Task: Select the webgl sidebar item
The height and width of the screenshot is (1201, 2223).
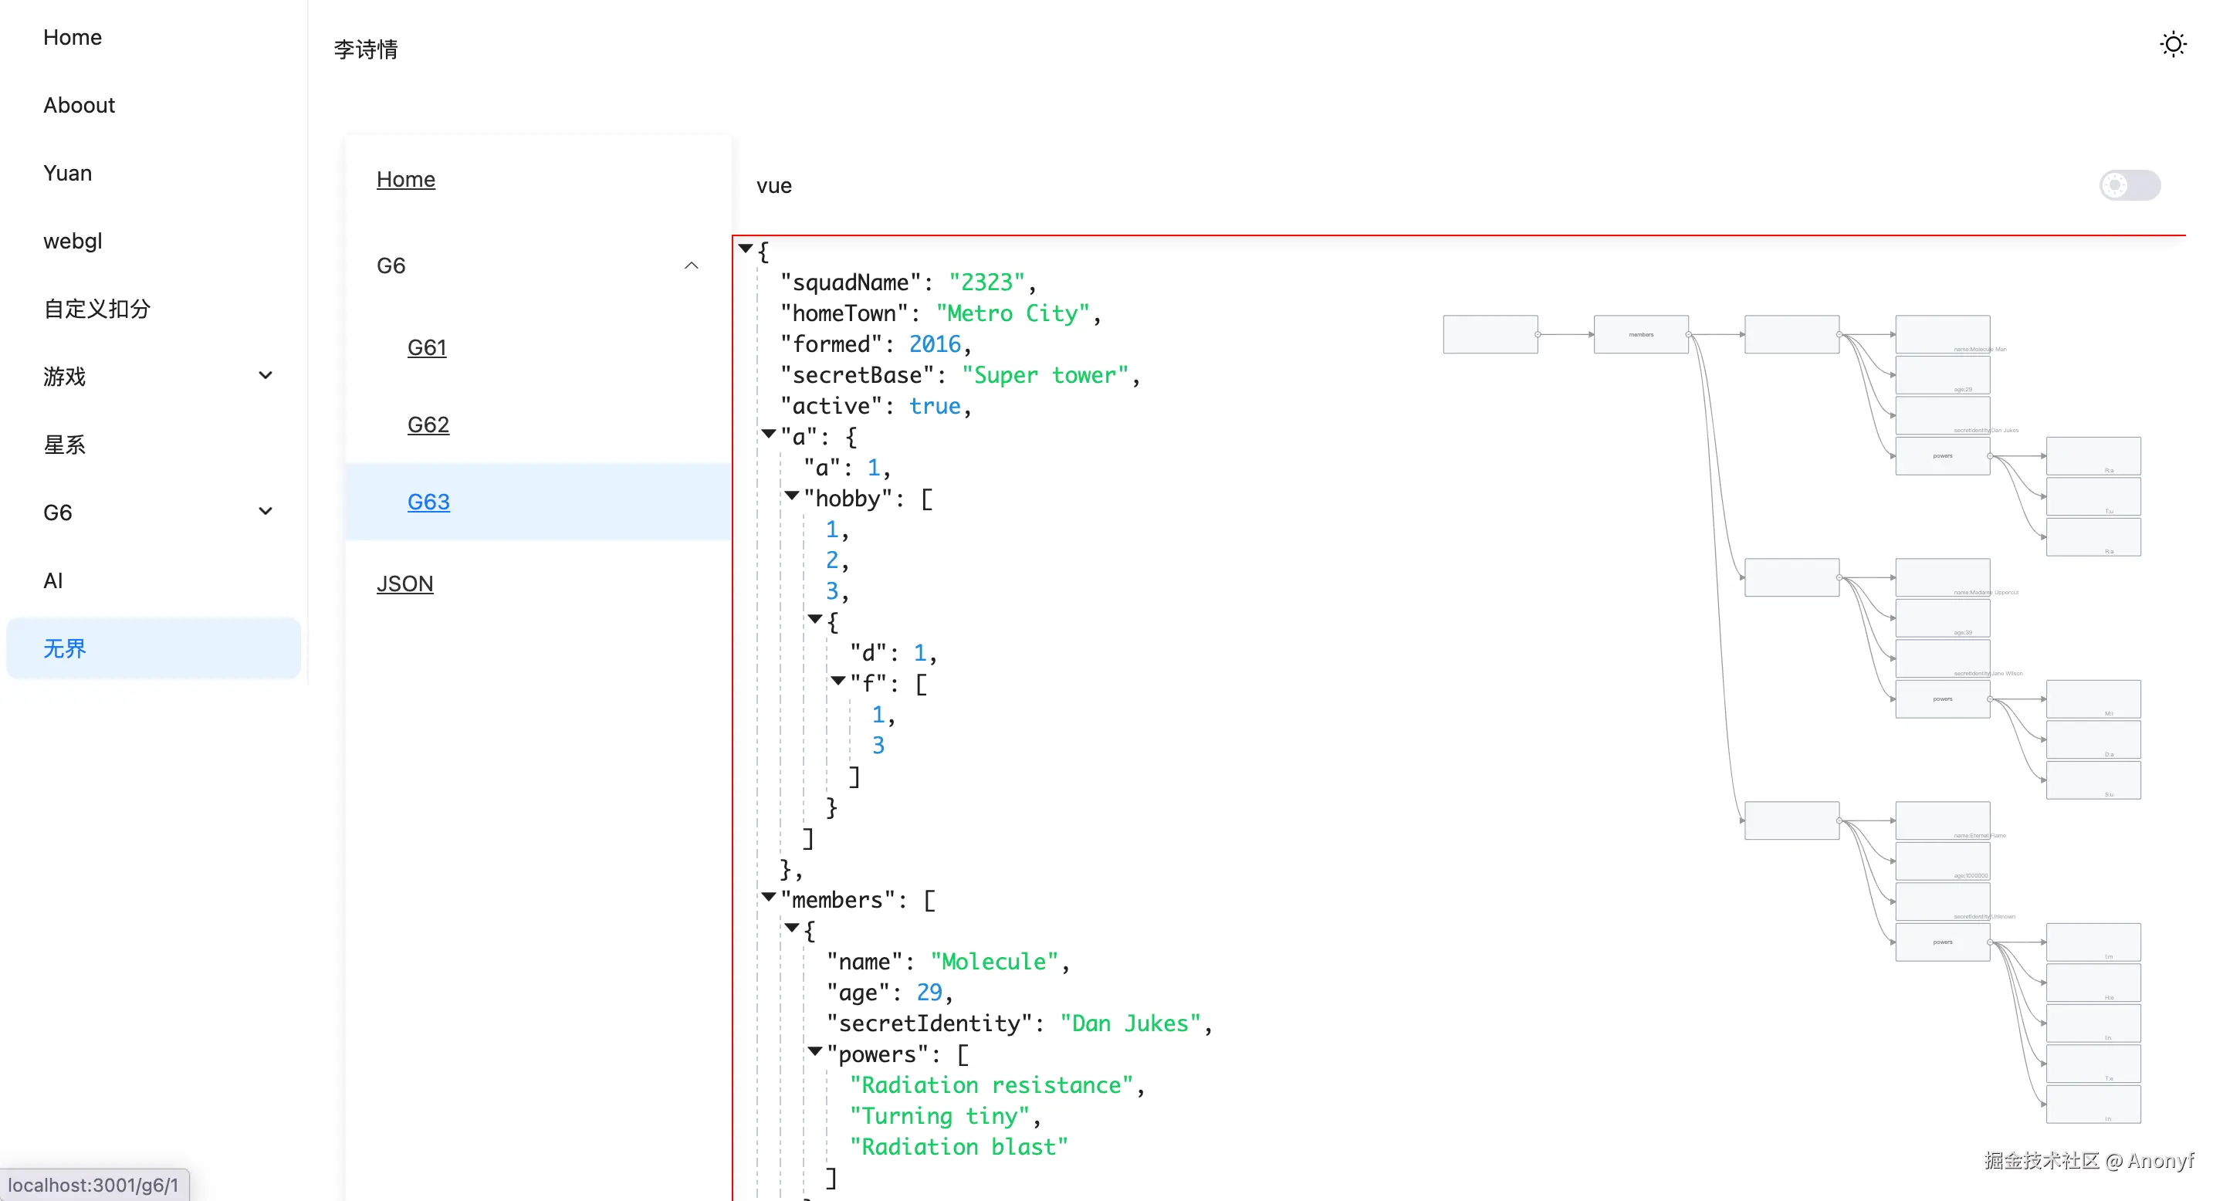Action: 73,241
